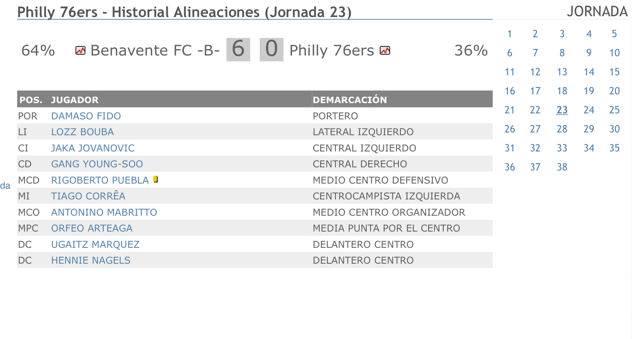Open GANG YOUNG-SOO player page

point(97,164)
